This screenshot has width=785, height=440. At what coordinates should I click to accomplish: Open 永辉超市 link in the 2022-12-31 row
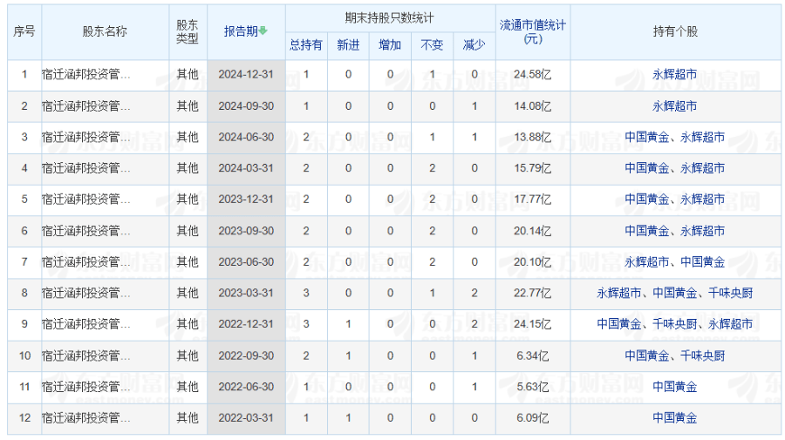point(731,324)
